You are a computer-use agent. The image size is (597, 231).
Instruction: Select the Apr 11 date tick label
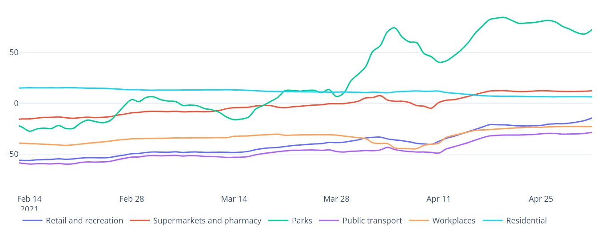point(438,199)
